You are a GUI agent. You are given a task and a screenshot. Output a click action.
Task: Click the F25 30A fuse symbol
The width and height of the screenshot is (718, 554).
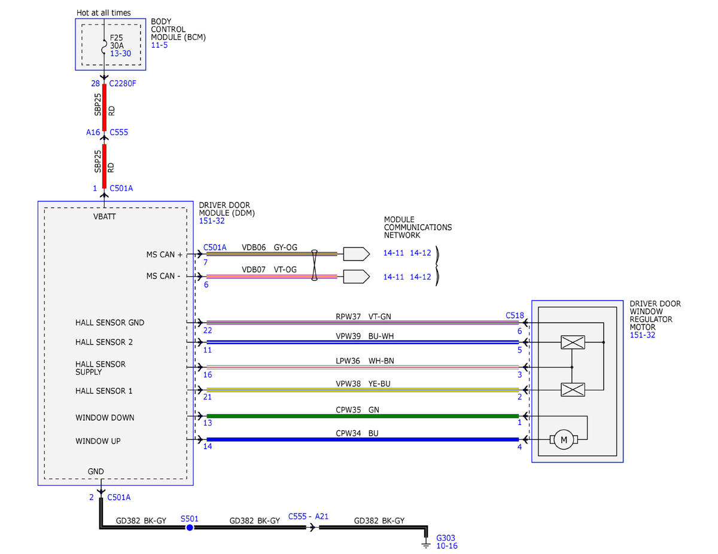tap(104, 44)
